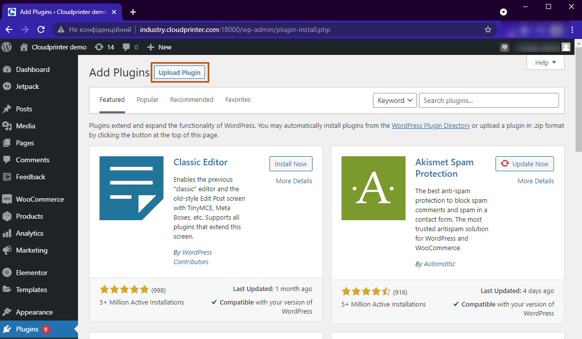Open the Keyword search type dropdown
The height and width of the screenshot is (339, 582).
(395, 100)
